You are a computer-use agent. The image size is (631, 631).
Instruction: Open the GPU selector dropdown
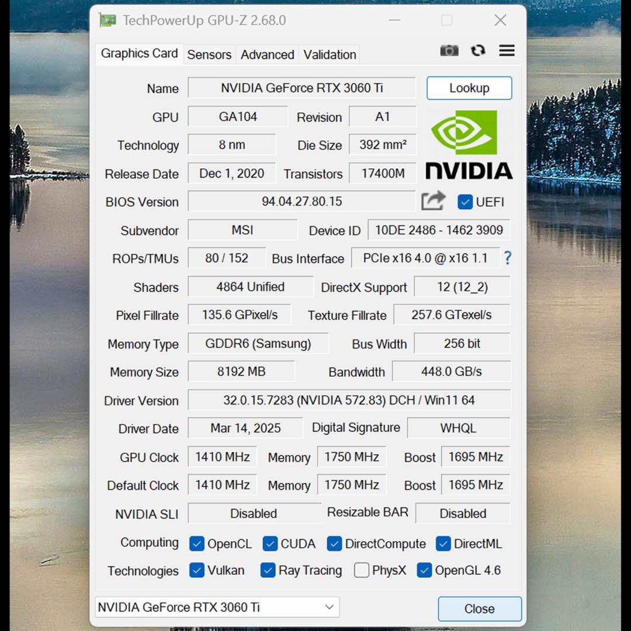coord(329,607)
